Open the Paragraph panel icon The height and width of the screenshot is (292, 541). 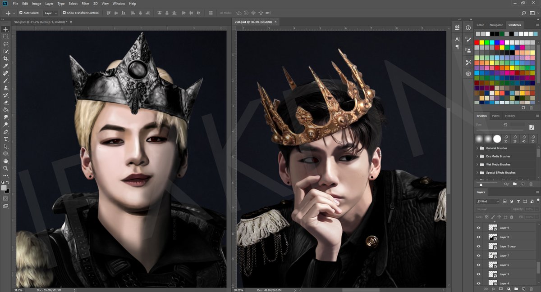[457, 47]
